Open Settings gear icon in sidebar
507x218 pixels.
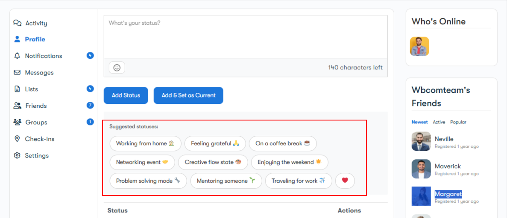tap(17, 155)
